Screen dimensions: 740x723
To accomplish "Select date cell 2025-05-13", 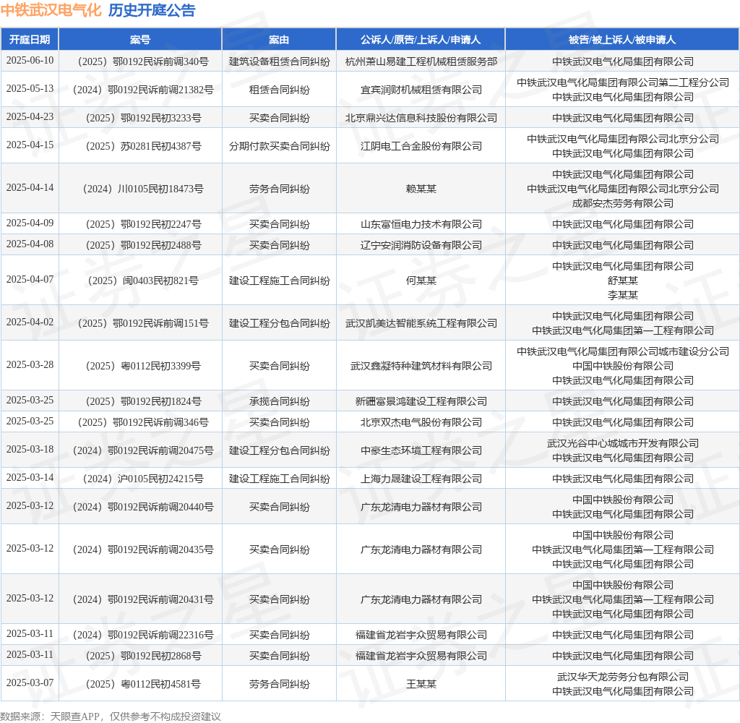I will pos(30,89).
